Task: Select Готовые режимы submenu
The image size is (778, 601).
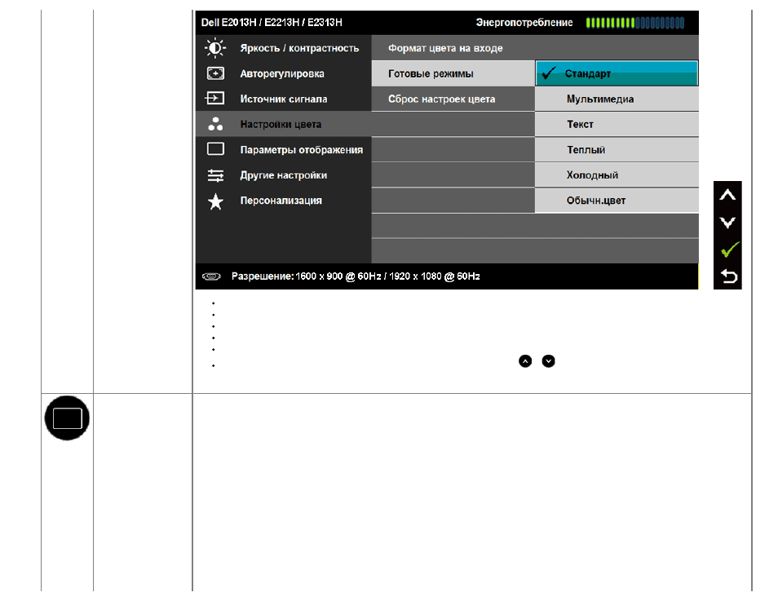Action: pyautogui.click(x=453, y=73)
